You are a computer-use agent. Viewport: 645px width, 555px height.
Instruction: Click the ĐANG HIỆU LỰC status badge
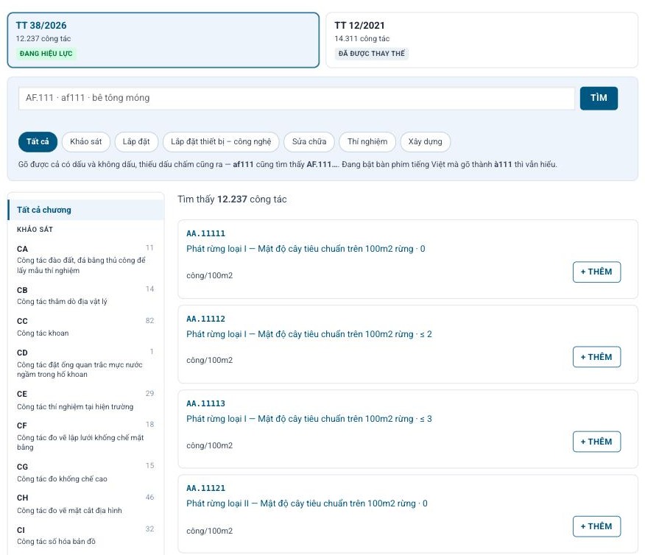pos(46,54)
